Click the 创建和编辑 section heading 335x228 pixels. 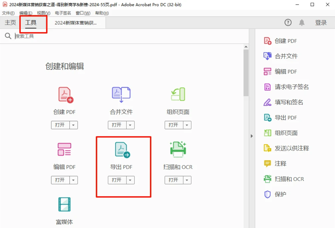[65, 66]
